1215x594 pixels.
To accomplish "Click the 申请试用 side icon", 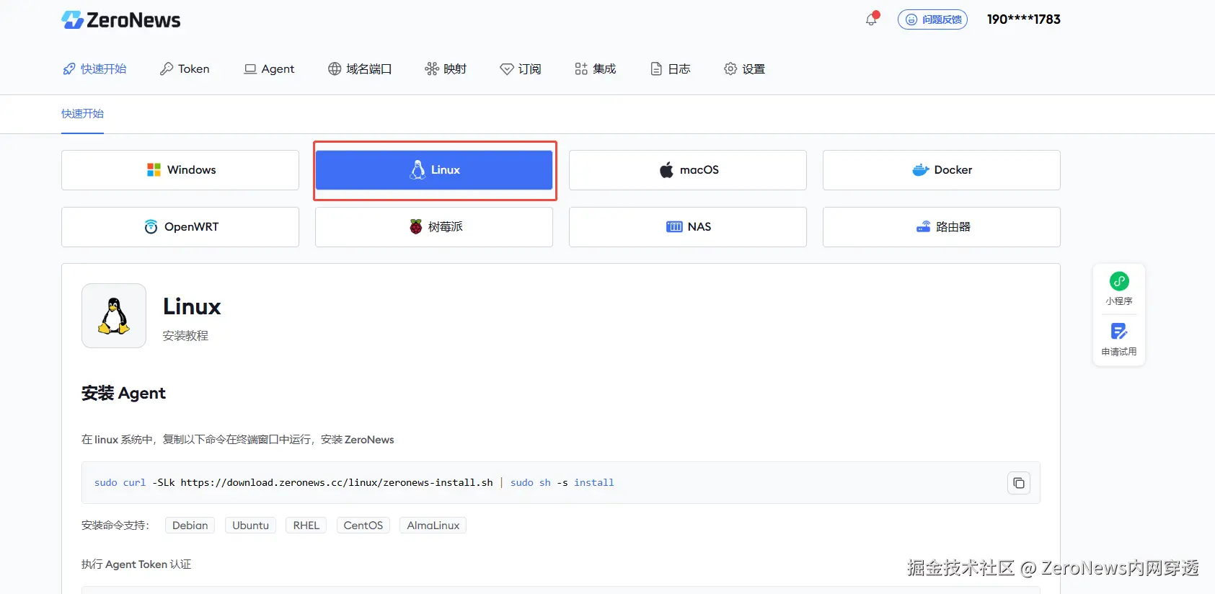I will (x=1119, y=340).
